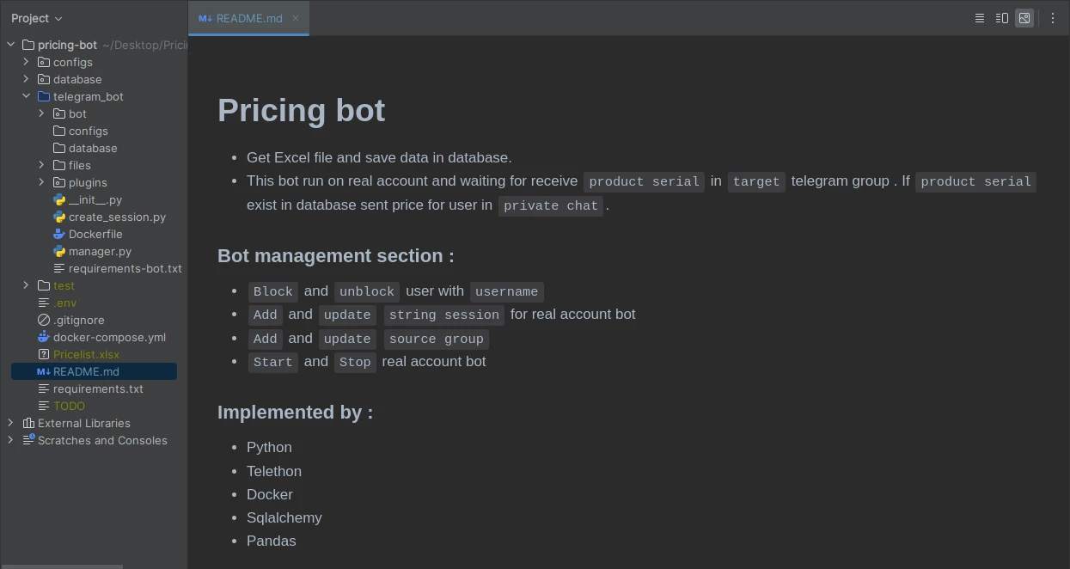
Task: Click the .gitignore file icon
Action: point(44,320)
